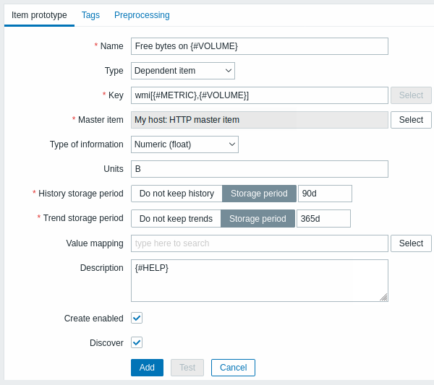Image resolution: width=434 pixels, height=385 pixels.
Task: Click the Value mapping search field
Action: pos(259,243)
